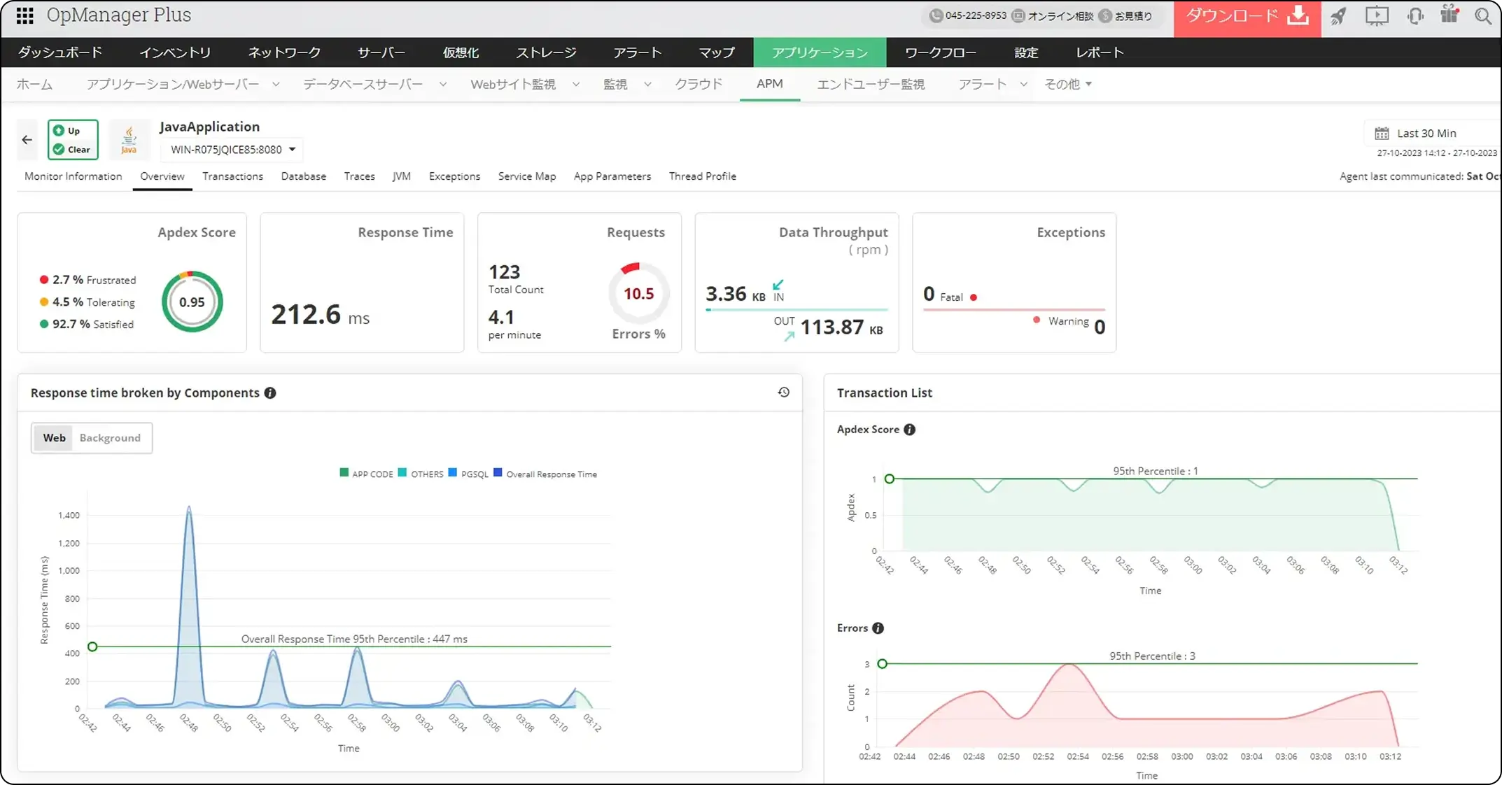
Task: Show info for Response time broken by Components
Action: (270, 393)
